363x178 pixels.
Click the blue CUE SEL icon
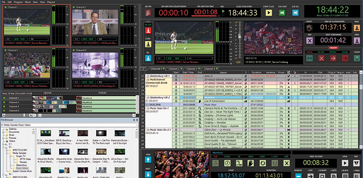click(295, 13)
